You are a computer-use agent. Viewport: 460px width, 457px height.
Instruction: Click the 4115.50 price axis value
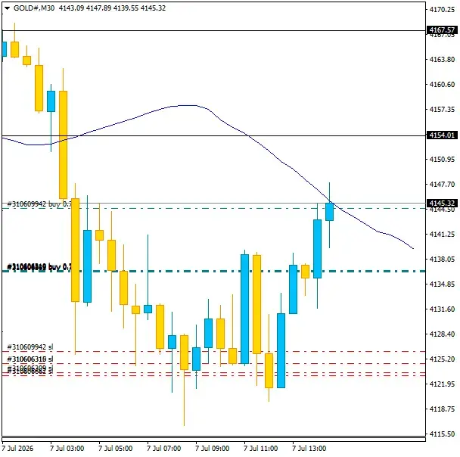click(x=442, y=434)
